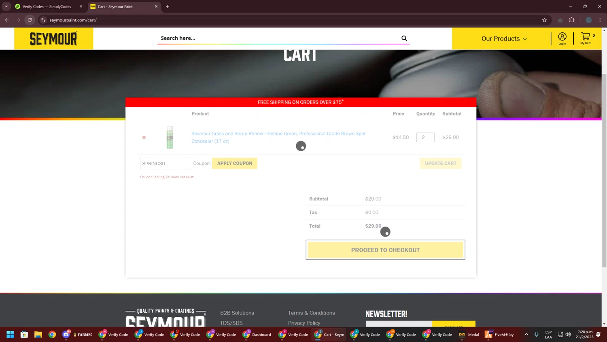The height and width of the screenshot is (342, 607).
Task: Close the Verify Codes SimplyCodes tab
Action: 81,6
